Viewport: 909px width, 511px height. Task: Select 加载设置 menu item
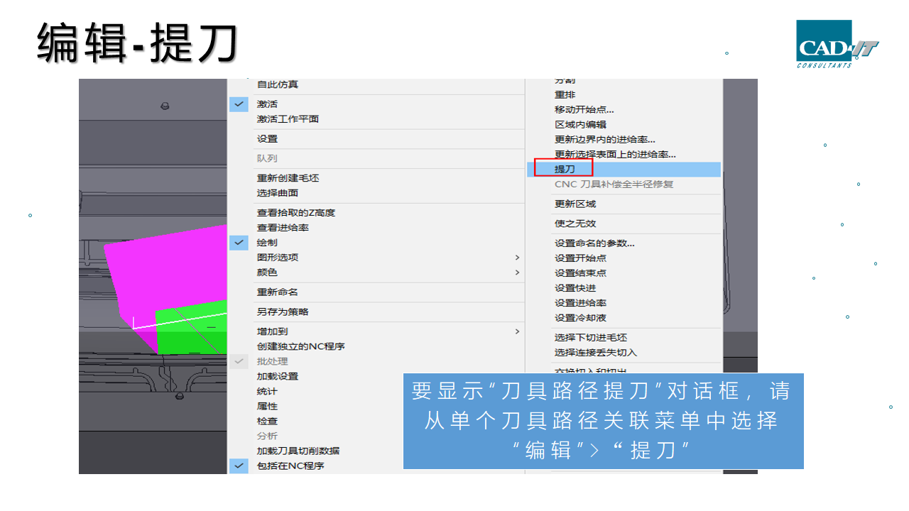coord(278,377)
